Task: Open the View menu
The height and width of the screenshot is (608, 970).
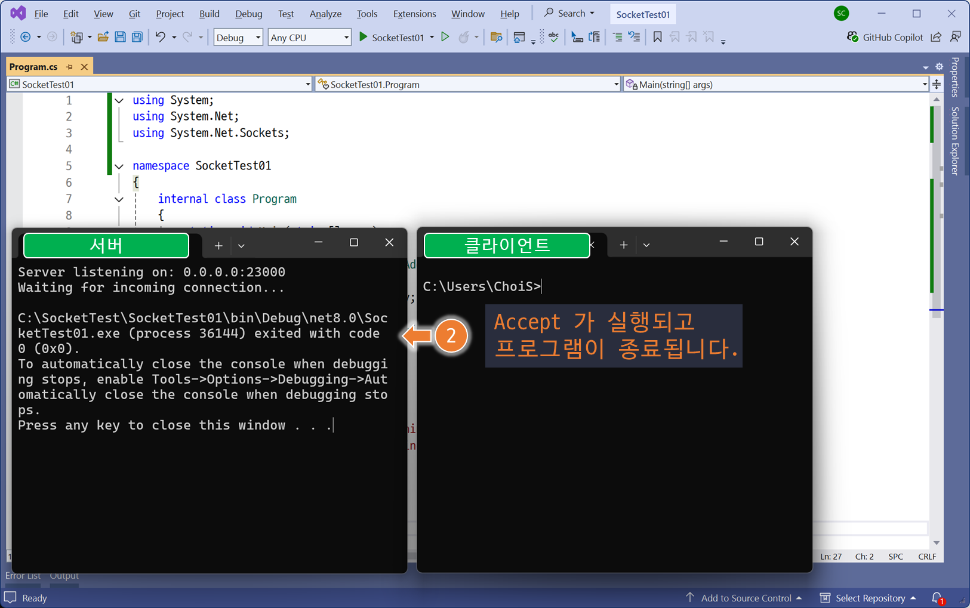Action: [103, 13]
